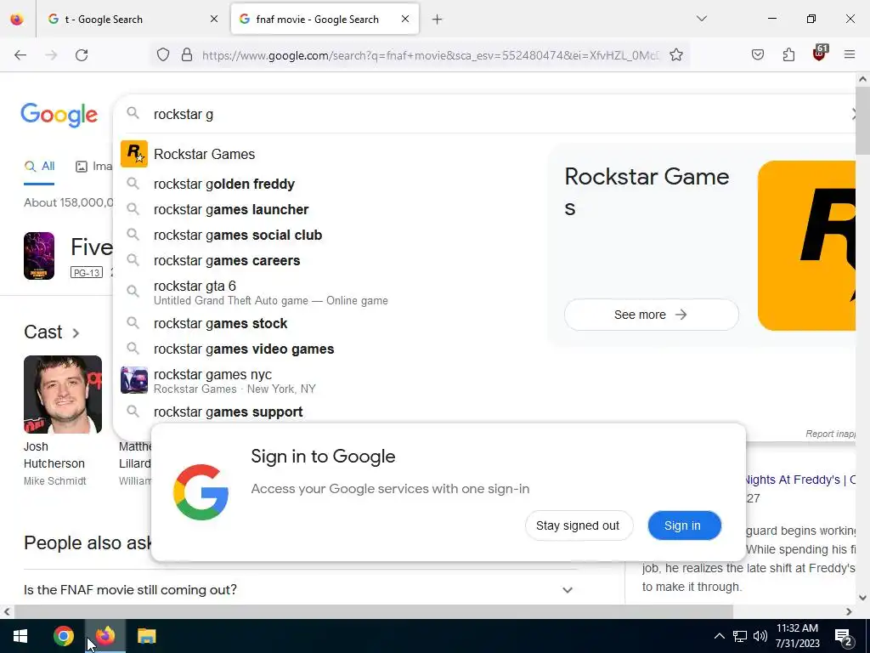
Task: Open File Explorer from the taskbar
Action: click(146, 636)
